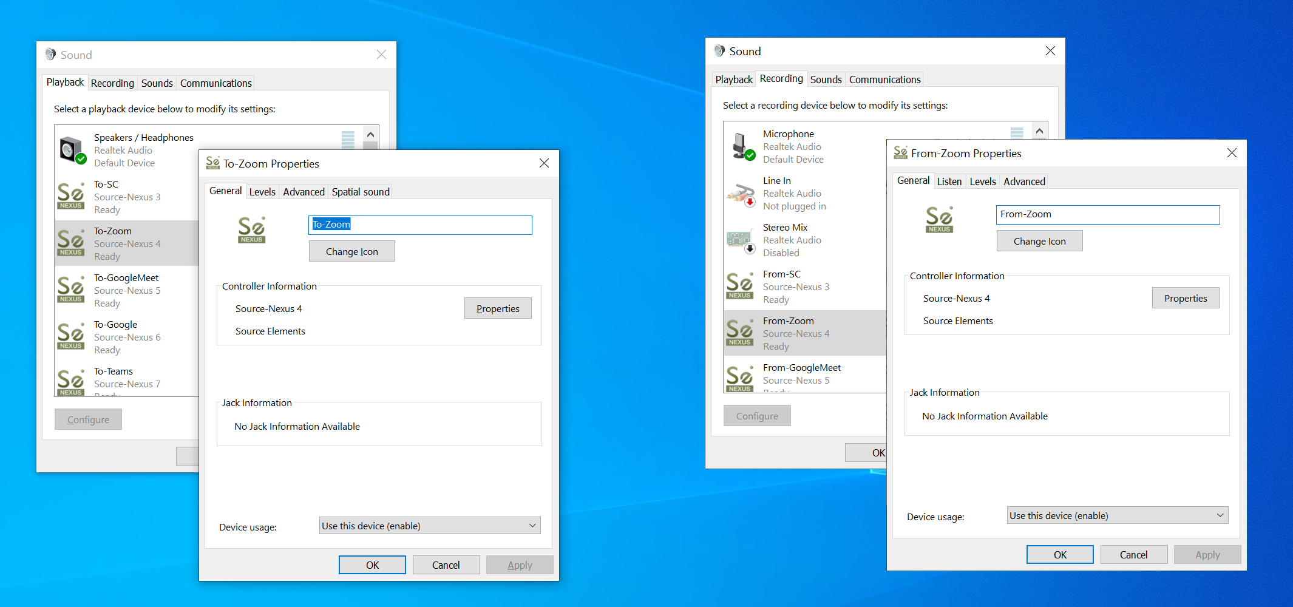The image size is (1293, 607).
Task: Click the To-Google Source-Nexus 6 icon
Action: click(71, 336)
